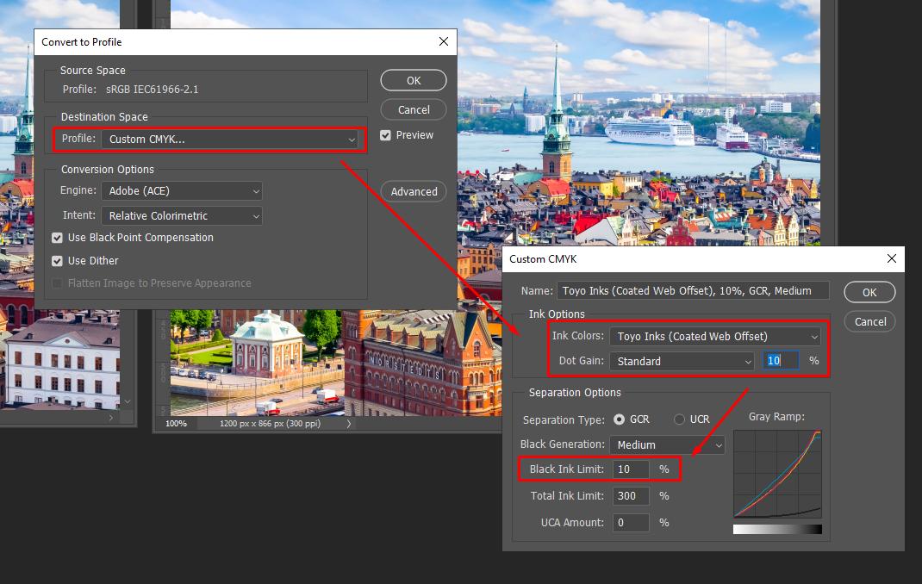Open the Engine dropdown showing Adobe (ACE)
This screenshot has height=584, width=922.
(181, 190)
